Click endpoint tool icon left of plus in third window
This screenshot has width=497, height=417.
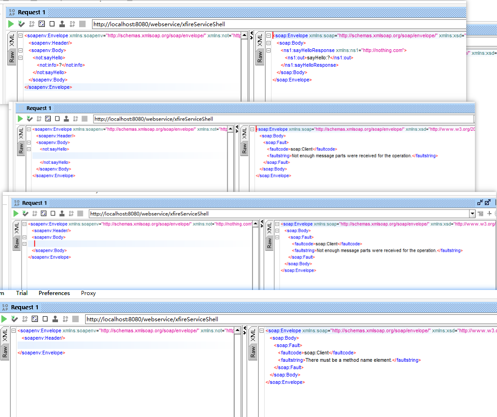click(x=480, y=214)
